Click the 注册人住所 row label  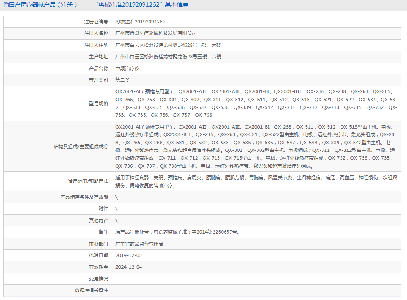[96, 45]
